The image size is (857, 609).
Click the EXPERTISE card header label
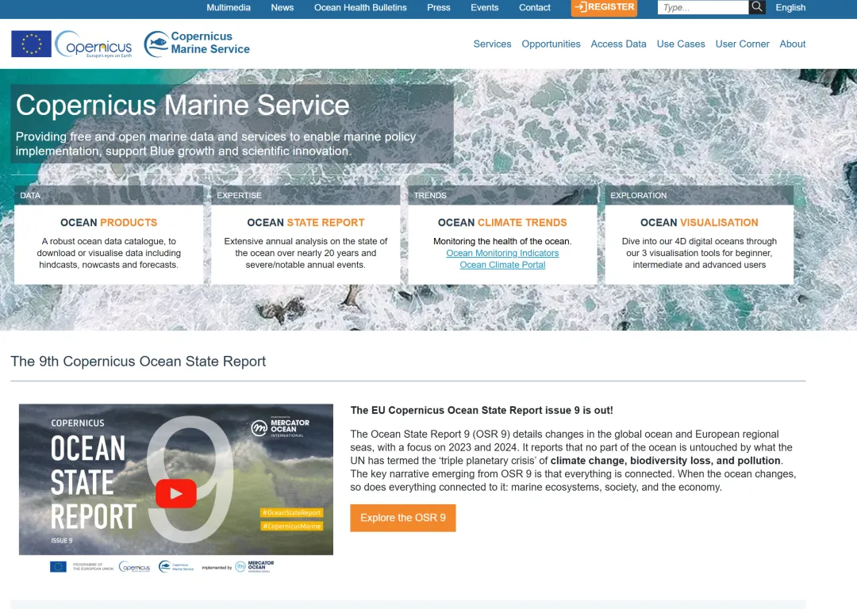[239, 196]
